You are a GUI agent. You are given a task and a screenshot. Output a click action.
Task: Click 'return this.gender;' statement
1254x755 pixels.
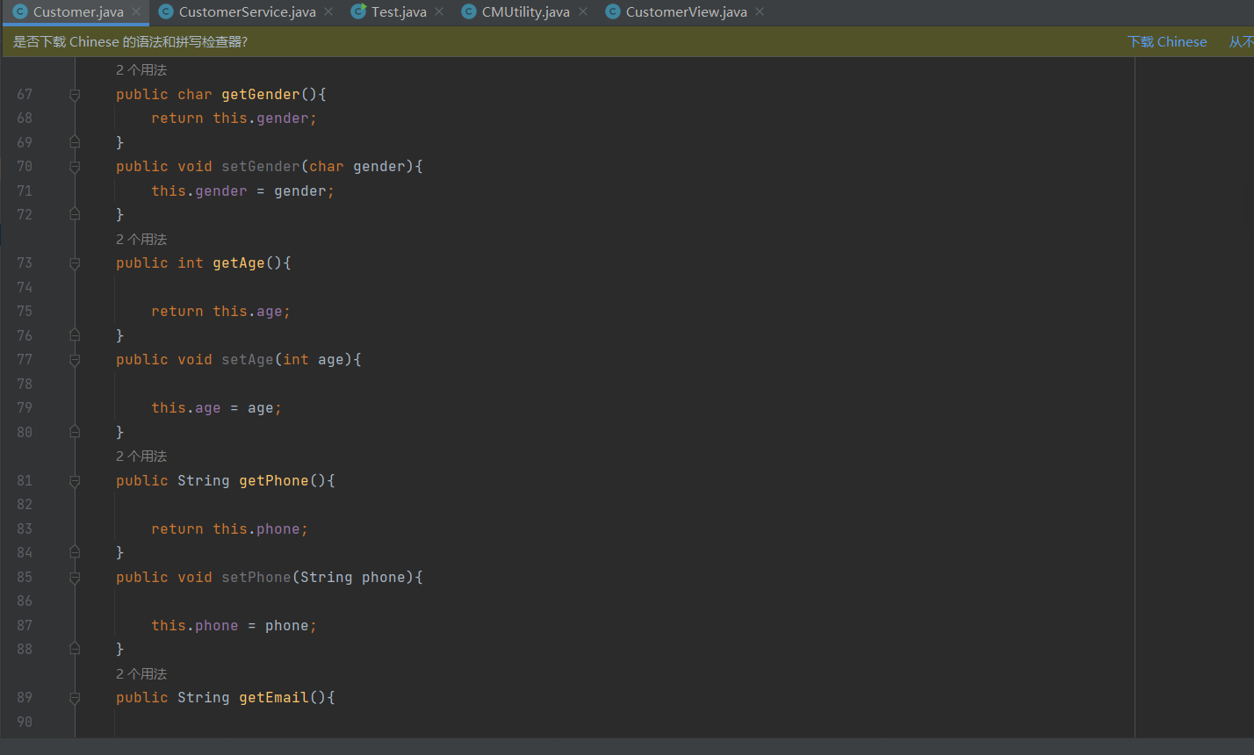(x=234, y=119)
